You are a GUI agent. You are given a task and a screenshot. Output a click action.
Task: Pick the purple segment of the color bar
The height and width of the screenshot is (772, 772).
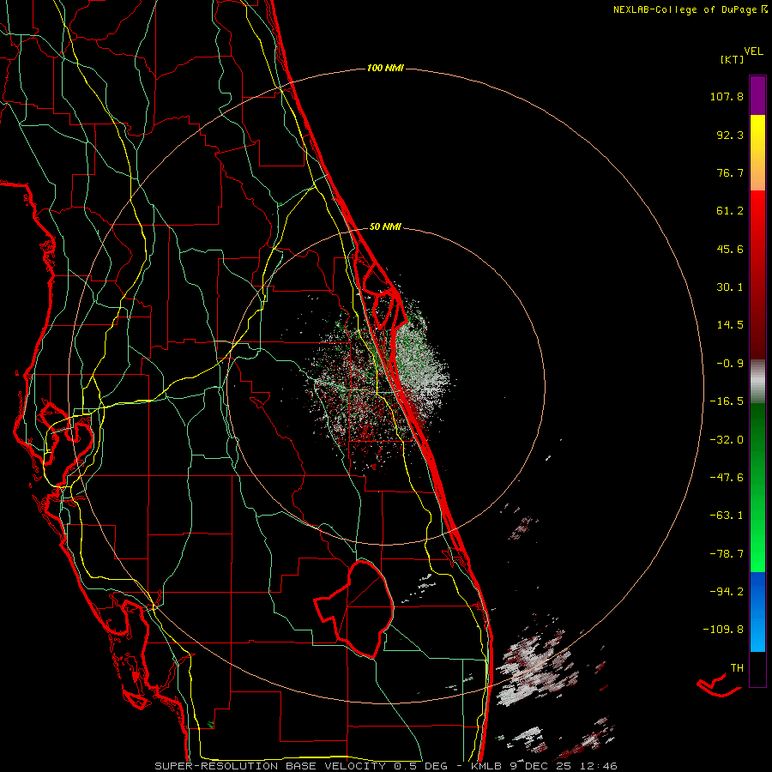click(757, 96)
